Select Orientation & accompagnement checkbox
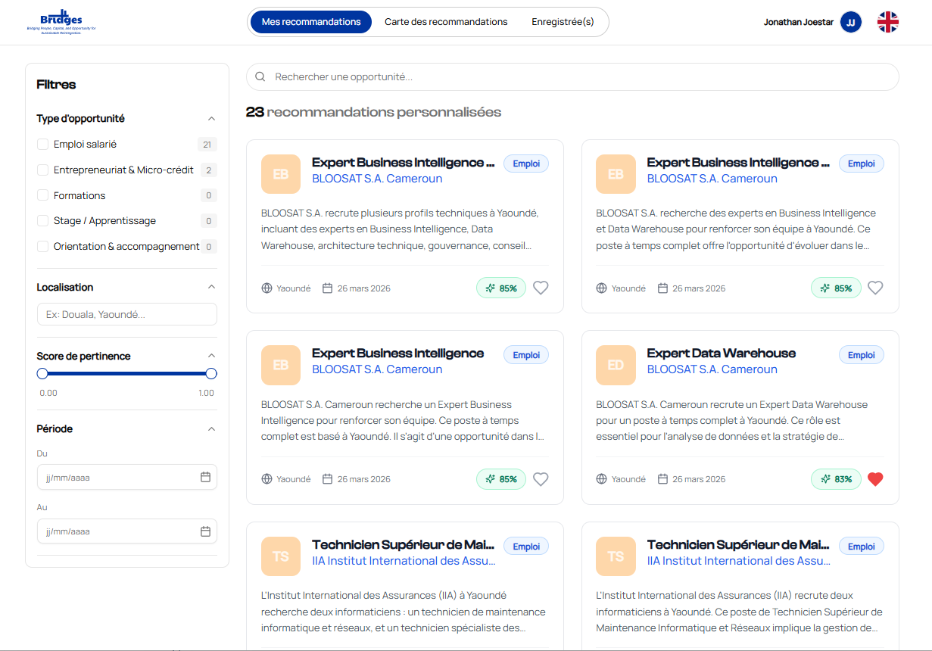 tap(43, 246)
